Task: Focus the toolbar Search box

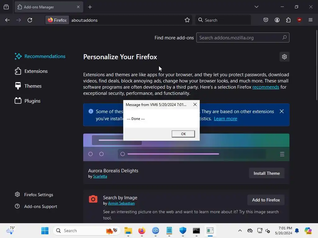Action: (223, 20)
